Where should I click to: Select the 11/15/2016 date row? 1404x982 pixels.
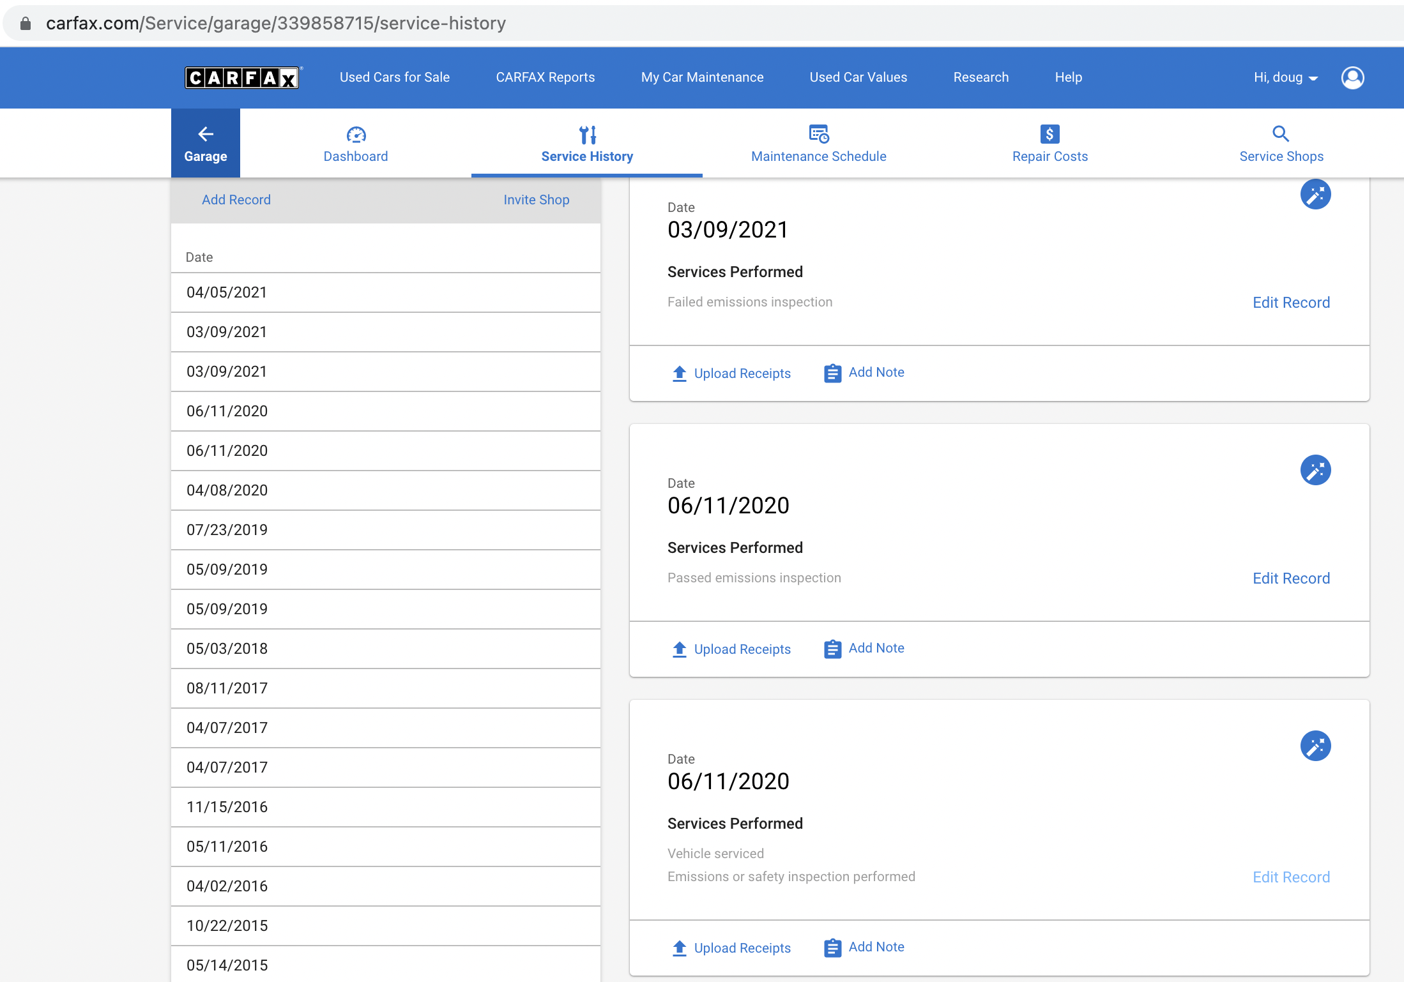(386, 807)
